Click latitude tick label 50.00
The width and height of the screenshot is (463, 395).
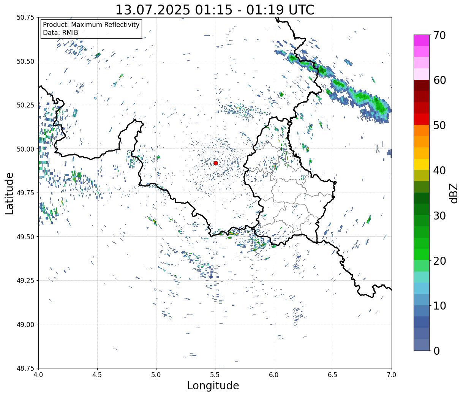point(25,149)
